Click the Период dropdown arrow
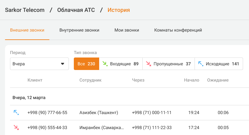 point(62,64)
